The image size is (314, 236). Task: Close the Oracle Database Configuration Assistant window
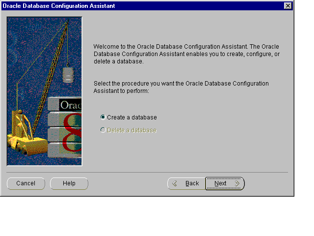288,5
